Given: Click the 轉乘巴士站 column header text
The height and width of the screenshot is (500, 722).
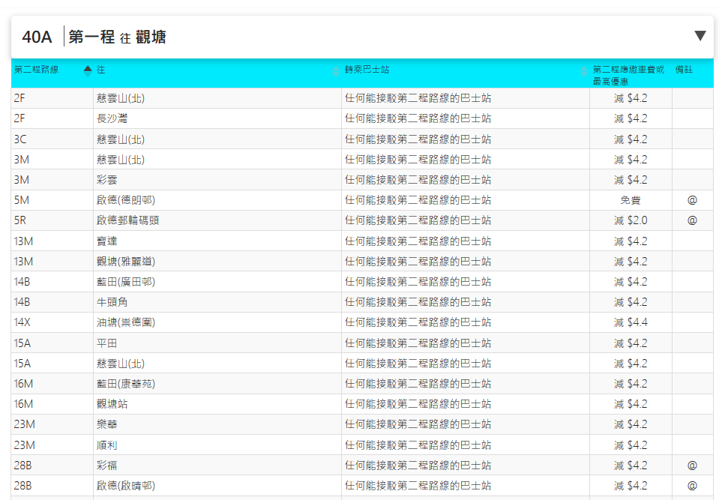Looking at the screenshot, I should (367, 70).
